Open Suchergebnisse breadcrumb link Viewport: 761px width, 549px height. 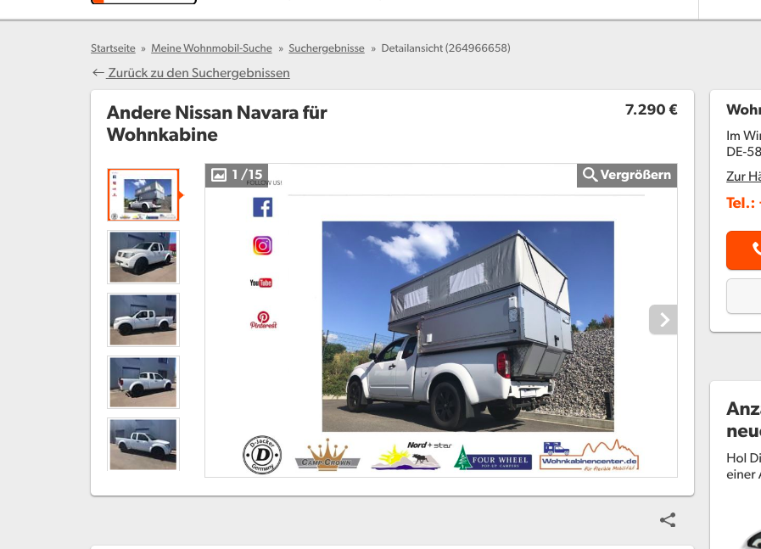click(x=326, y=48)
